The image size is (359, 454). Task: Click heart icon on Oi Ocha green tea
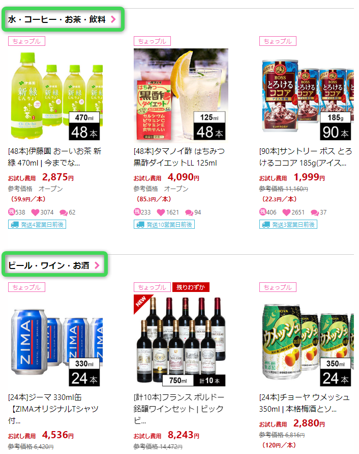[x=35, y=212]
